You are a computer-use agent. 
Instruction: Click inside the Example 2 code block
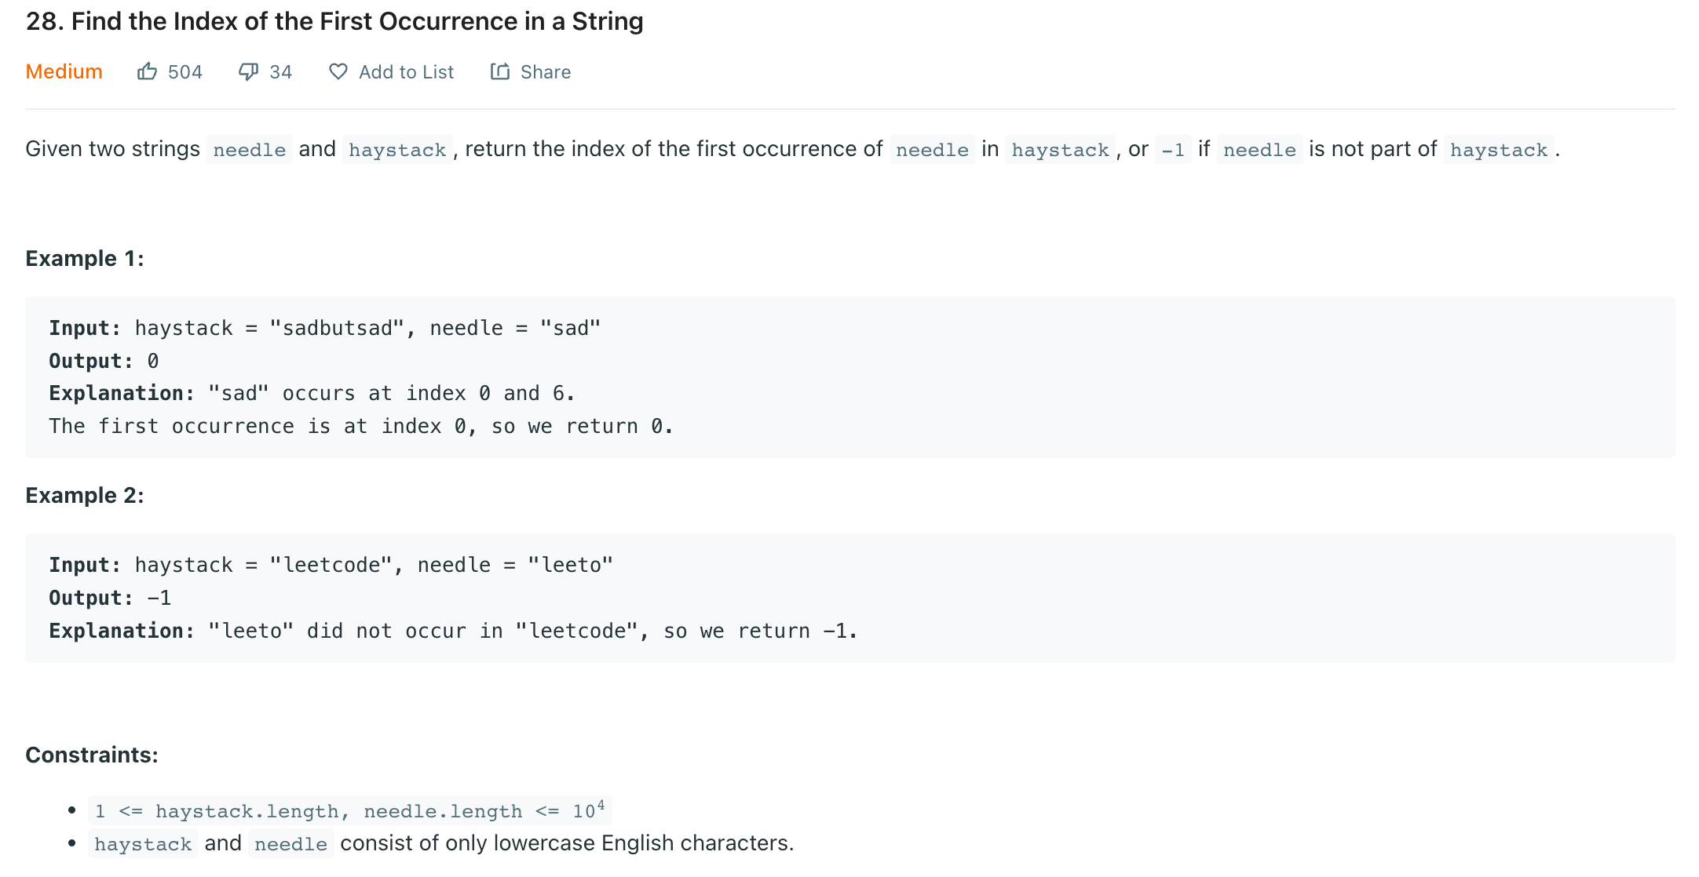tap(850, 598)
